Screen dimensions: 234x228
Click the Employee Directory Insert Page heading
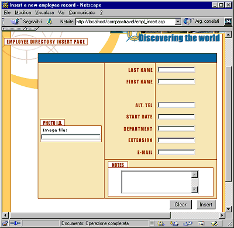click(46, 42)
